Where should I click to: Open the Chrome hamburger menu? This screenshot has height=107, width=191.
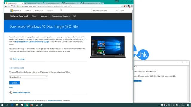click(x=132, y=6)
